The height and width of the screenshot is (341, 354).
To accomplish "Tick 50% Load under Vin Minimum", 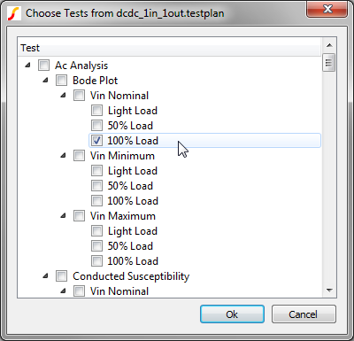I will coord(96,186).
